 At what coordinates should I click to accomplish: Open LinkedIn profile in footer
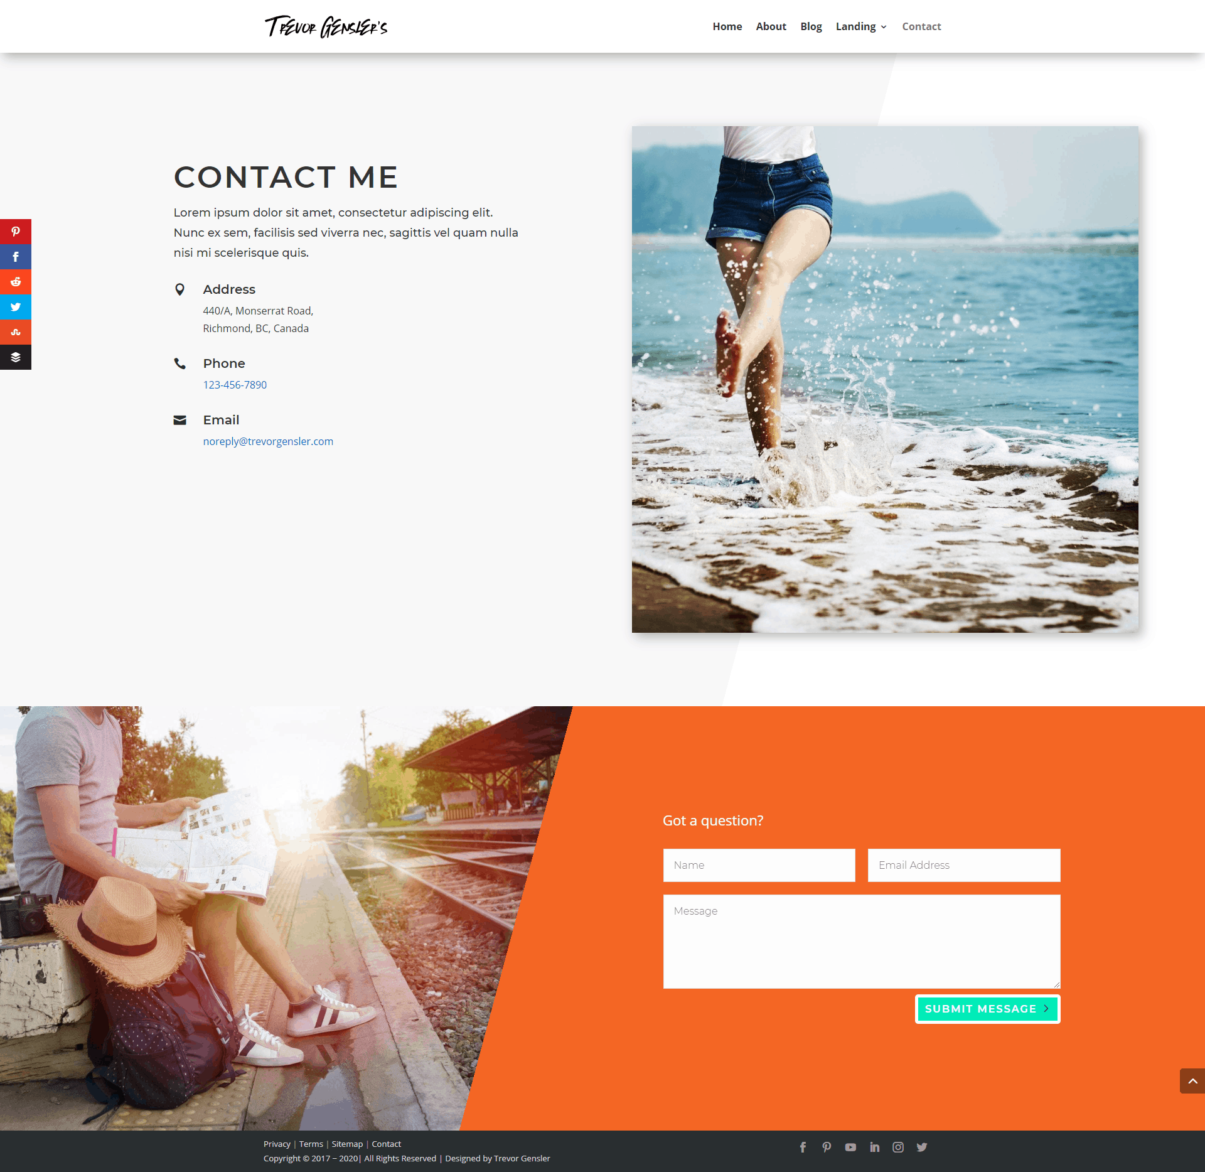tap(874, 1147)
